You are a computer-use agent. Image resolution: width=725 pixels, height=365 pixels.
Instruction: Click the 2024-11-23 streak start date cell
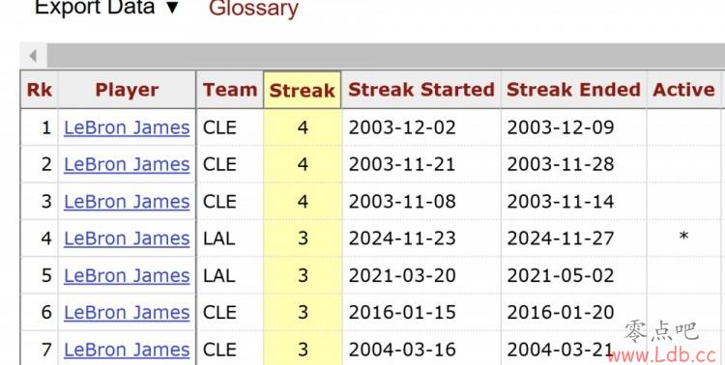pyautogui.click(x=402, y=239)
